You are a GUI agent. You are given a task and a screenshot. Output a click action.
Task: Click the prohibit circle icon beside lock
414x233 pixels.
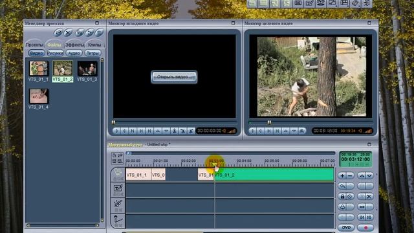(350, 196)
